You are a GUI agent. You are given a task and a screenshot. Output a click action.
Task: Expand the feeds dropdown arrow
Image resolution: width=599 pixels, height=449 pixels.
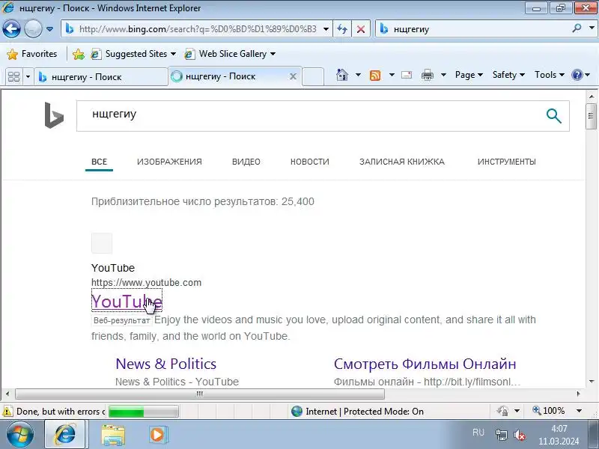pyautogui.click(x=392, y=75)
